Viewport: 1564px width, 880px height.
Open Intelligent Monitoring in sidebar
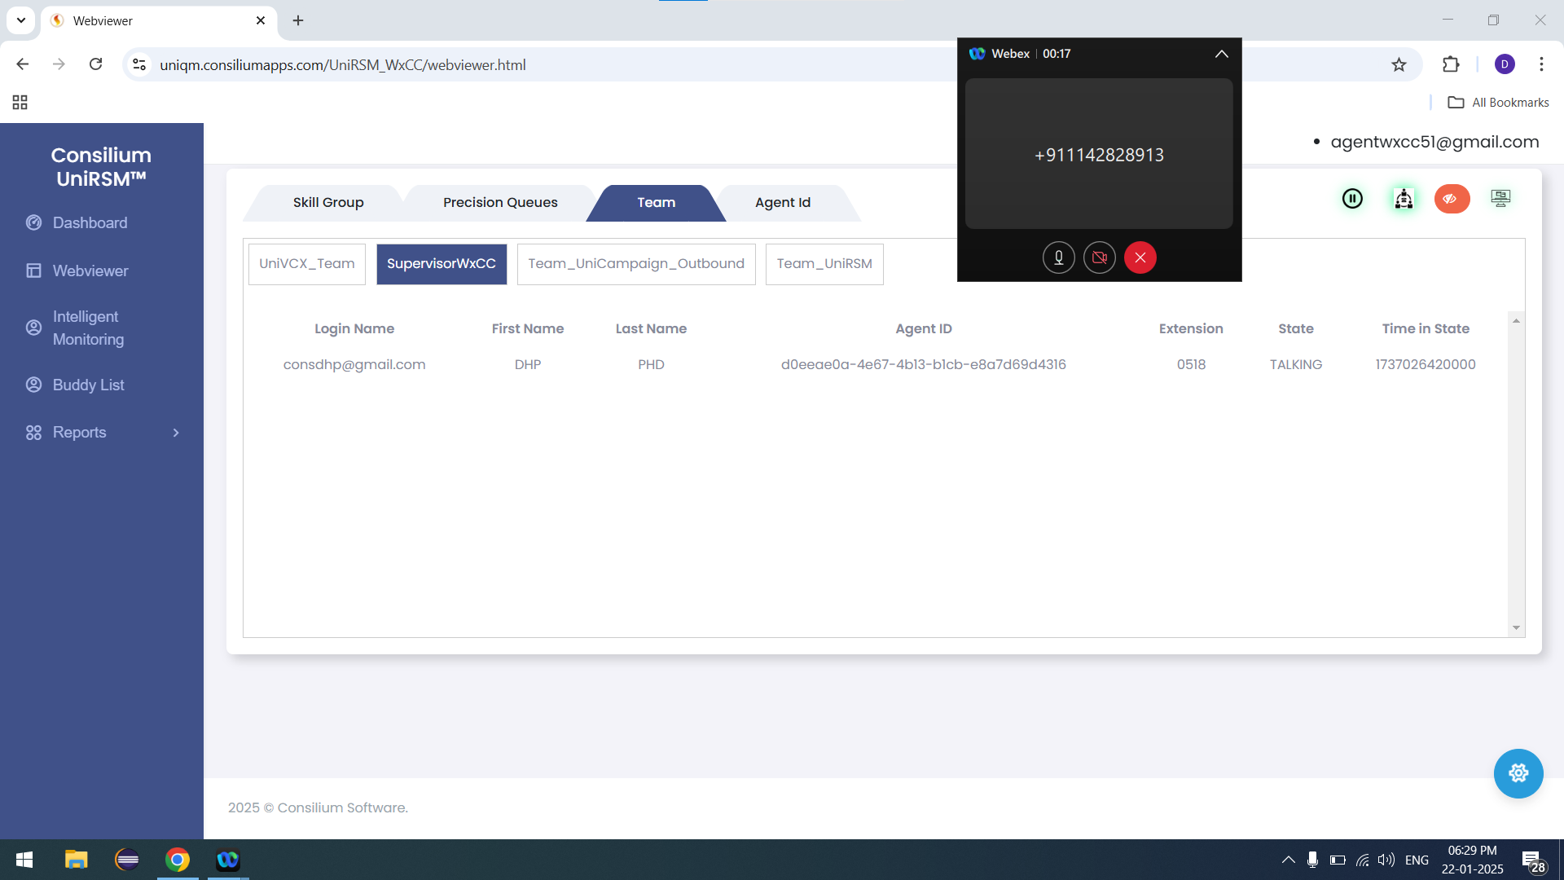tap(88, 328)
